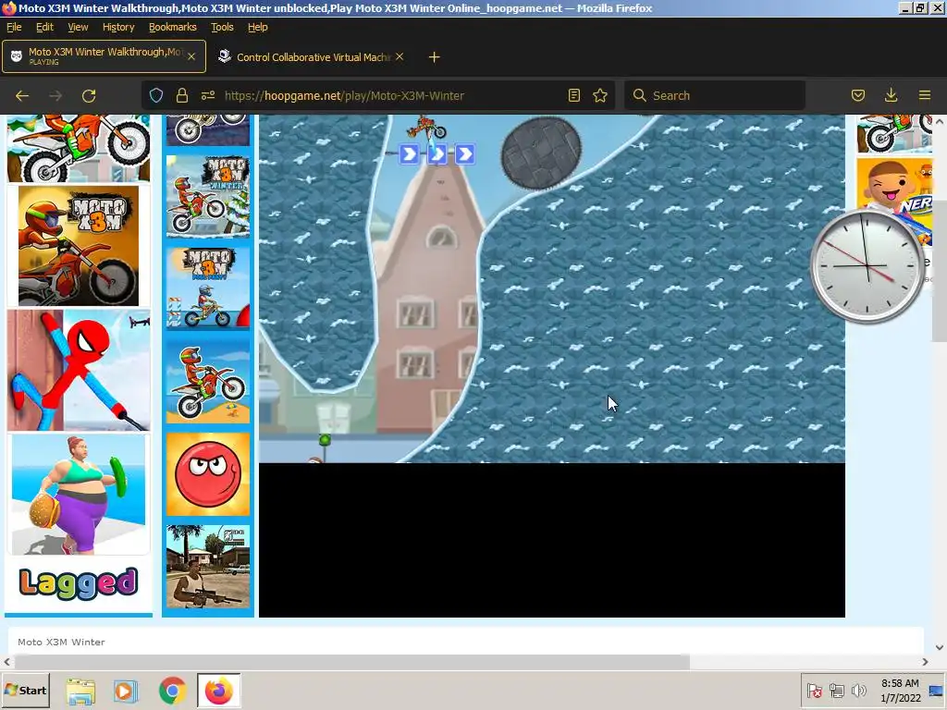
Task: Click the scroll-down arrow of vertical scrollbar
Action: click(940, 647)
